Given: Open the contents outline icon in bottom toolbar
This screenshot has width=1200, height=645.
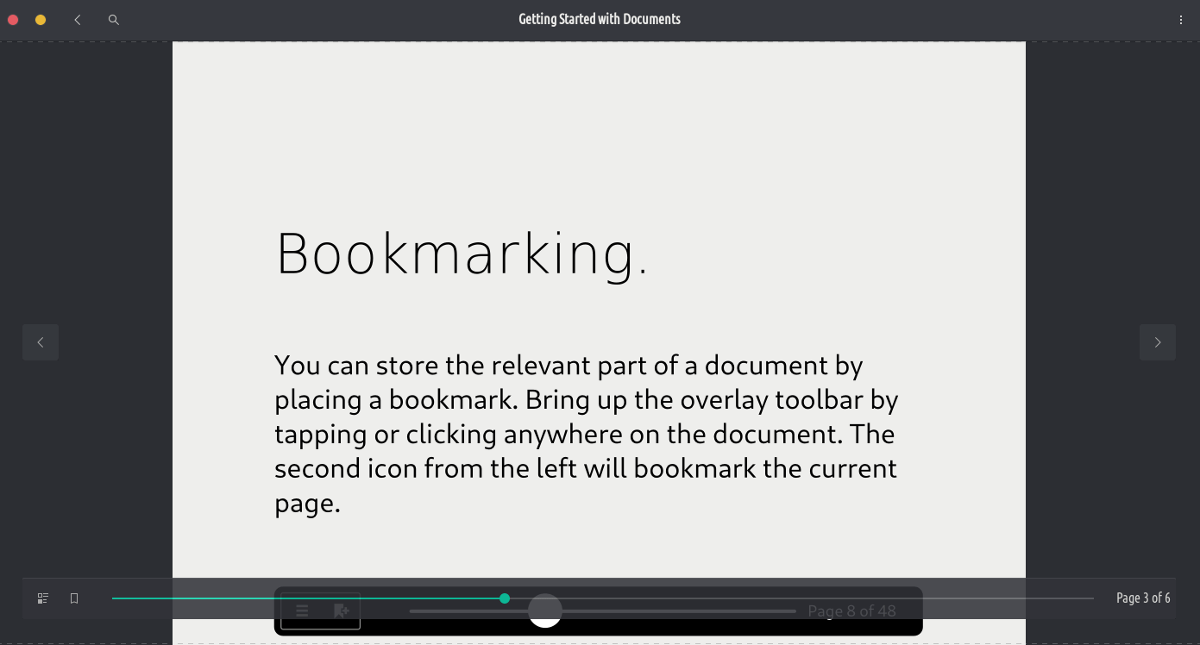Looking at the screenshot, I should [x=43, y=598].
